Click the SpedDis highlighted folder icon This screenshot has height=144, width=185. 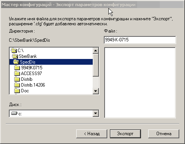point(16,62)
